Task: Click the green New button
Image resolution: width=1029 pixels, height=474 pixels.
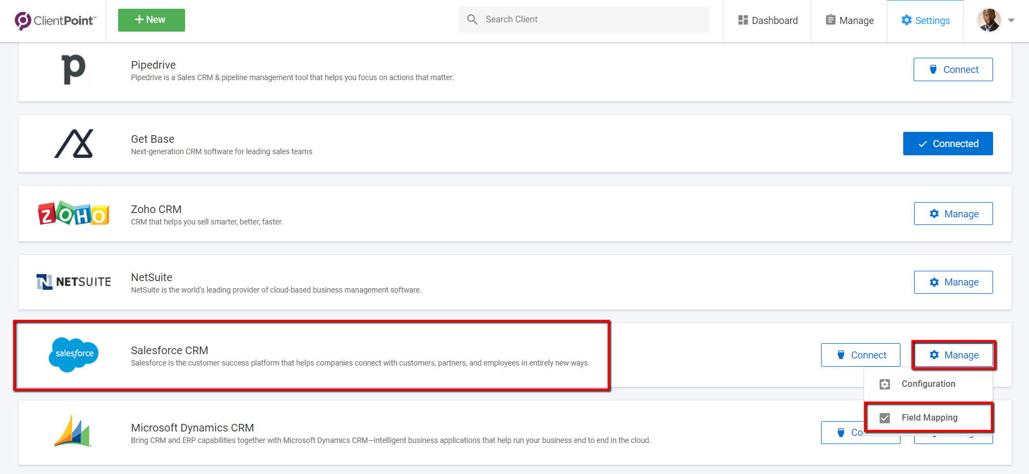Action: click(151, 20)
